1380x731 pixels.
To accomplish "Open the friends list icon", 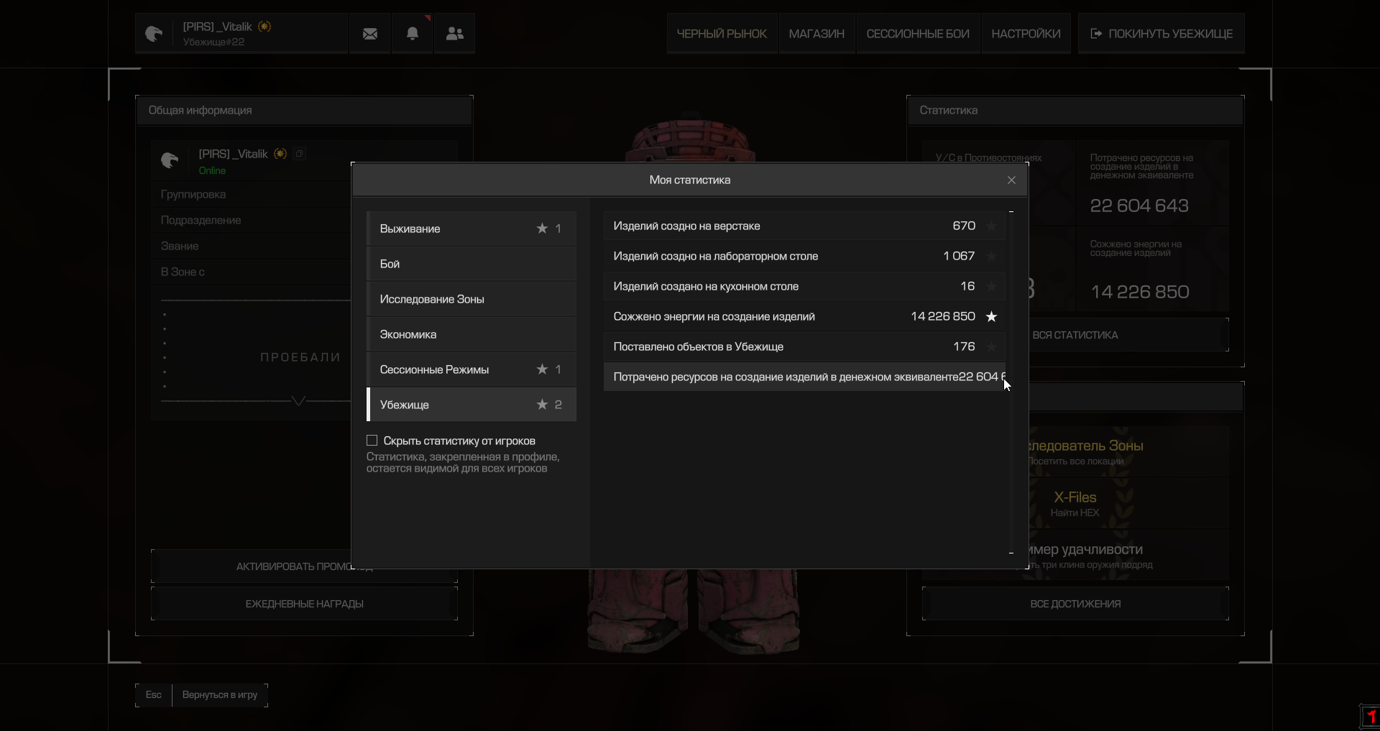I will [x=454, y=34].
